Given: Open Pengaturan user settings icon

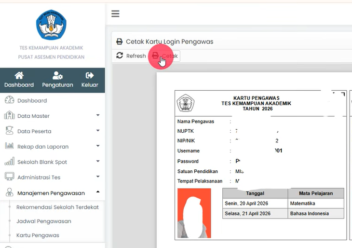Looking at the screenshot, I should 57,75.
